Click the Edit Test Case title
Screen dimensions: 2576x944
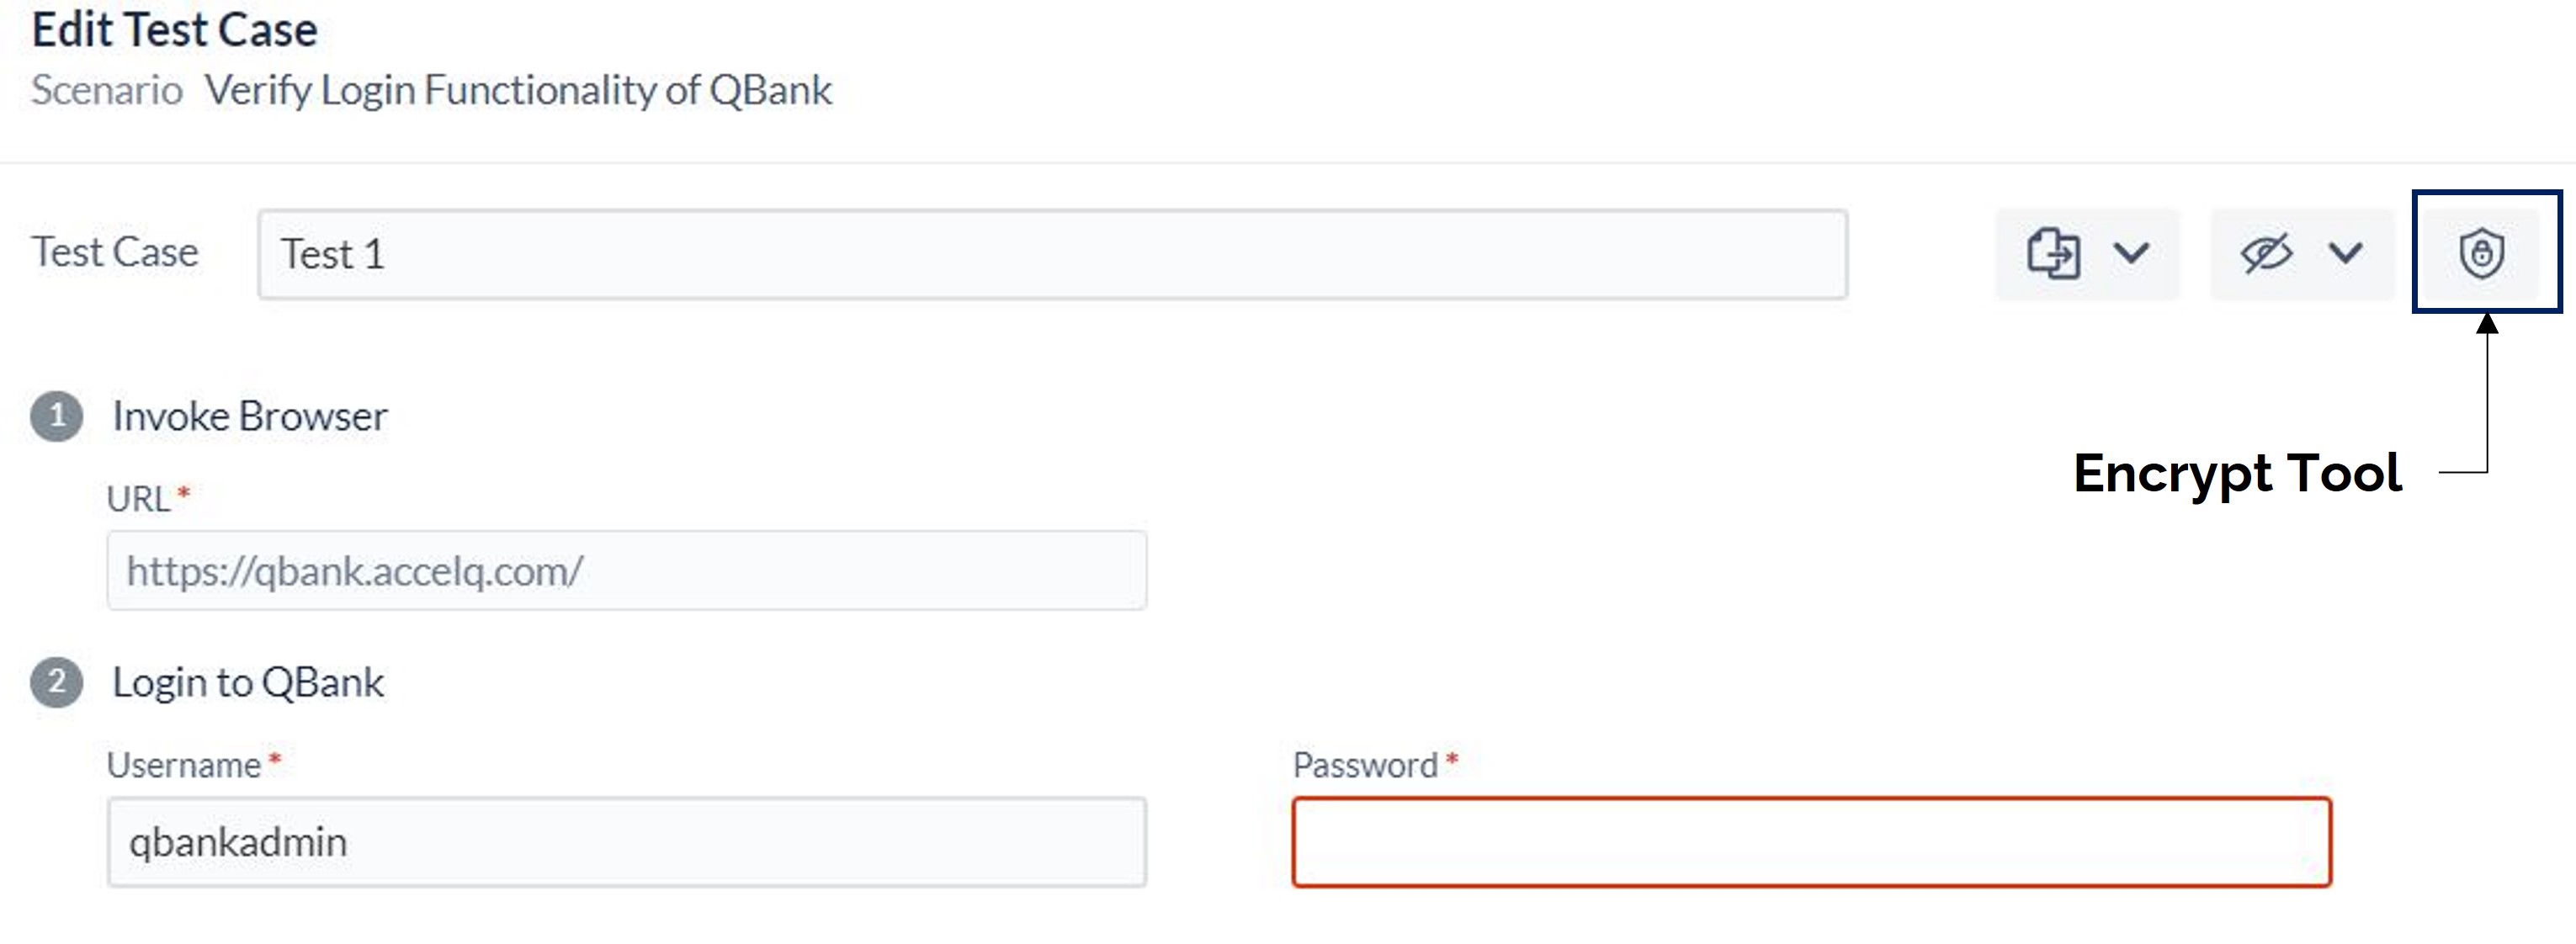point(175,29)
